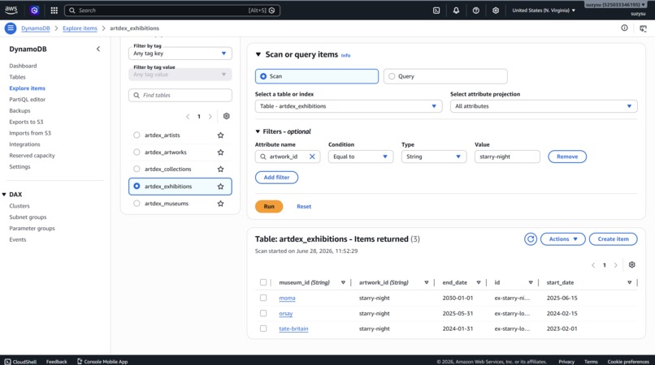Open the notifications bell
655x365 pixels.
[x=456, y=11]
